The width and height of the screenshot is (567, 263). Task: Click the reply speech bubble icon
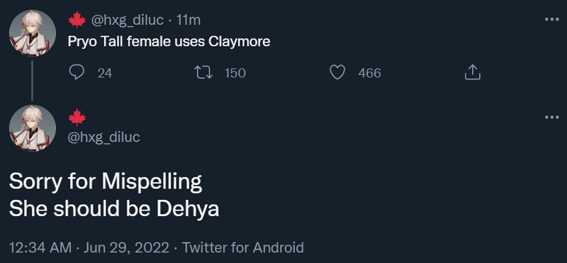coord(77,73)
